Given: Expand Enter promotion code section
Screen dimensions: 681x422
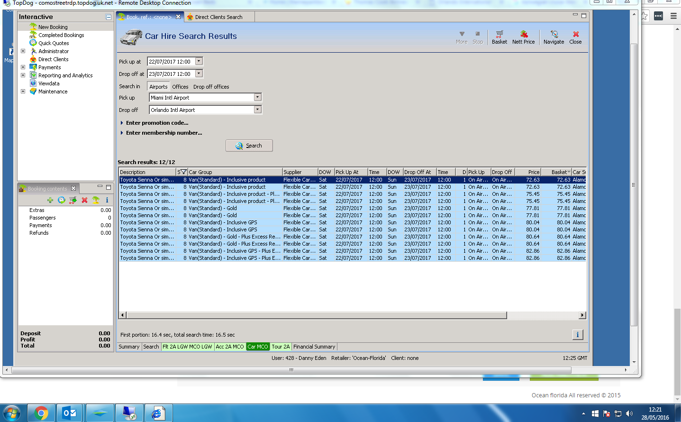Looking at the screenshot, I should (122, 123).
